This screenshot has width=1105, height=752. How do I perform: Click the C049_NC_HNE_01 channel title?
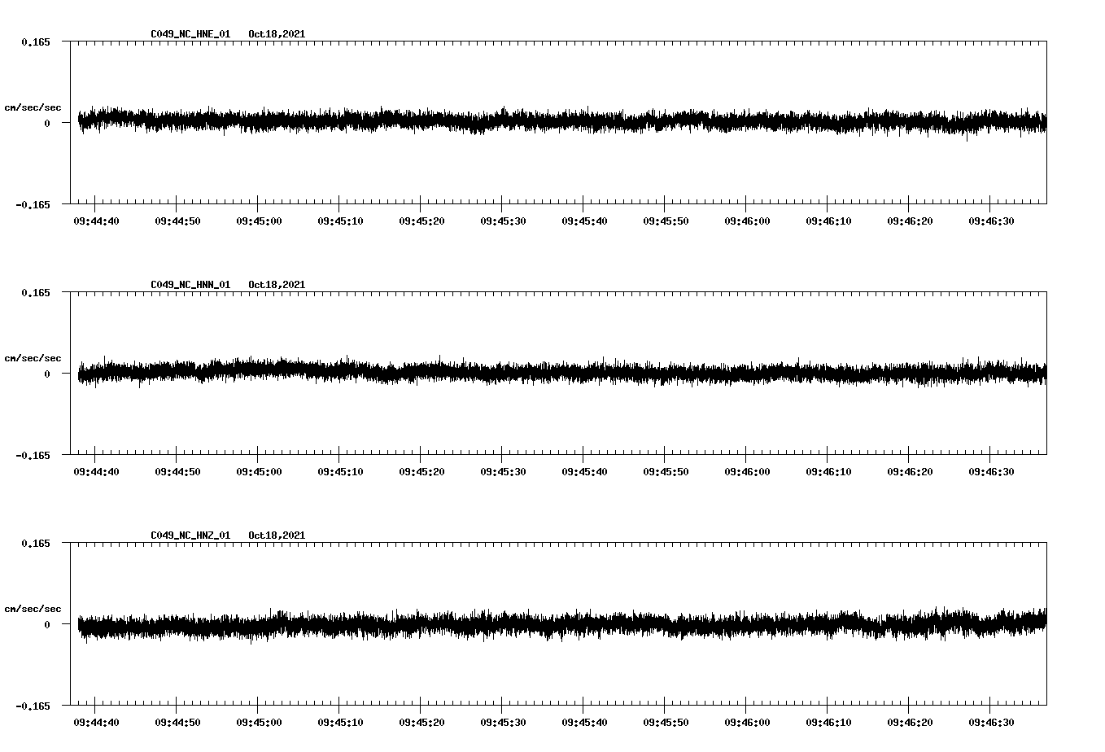click(x=190, y=34)
